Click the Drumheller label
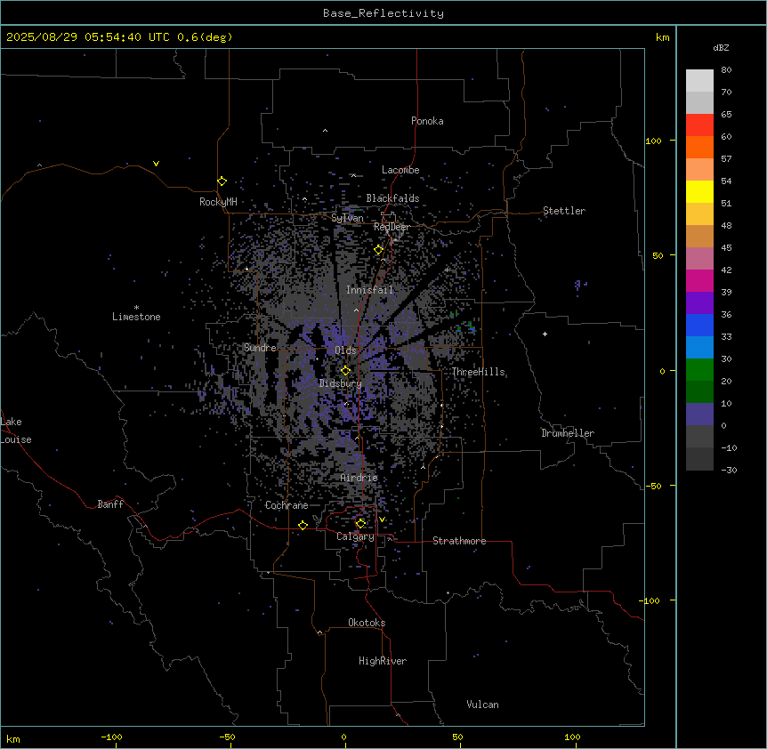Image resolution: width=767 pixels, height=749 pixels. (568, 433)
